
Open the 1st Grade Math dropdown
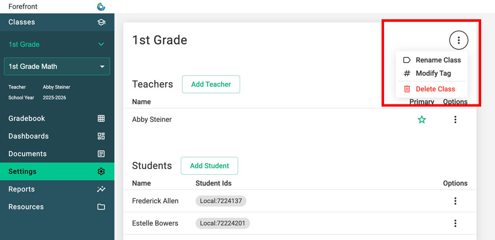pos(102,66)
